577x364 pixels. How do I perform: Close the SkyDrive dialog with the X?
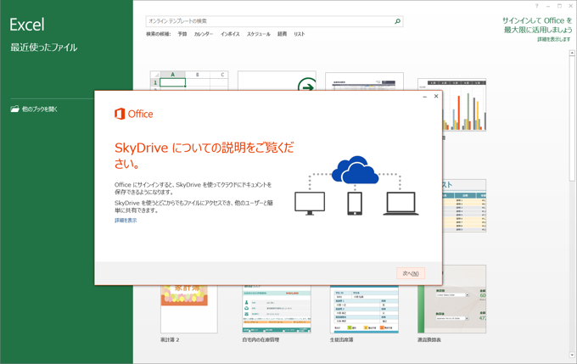click(436, 96)
